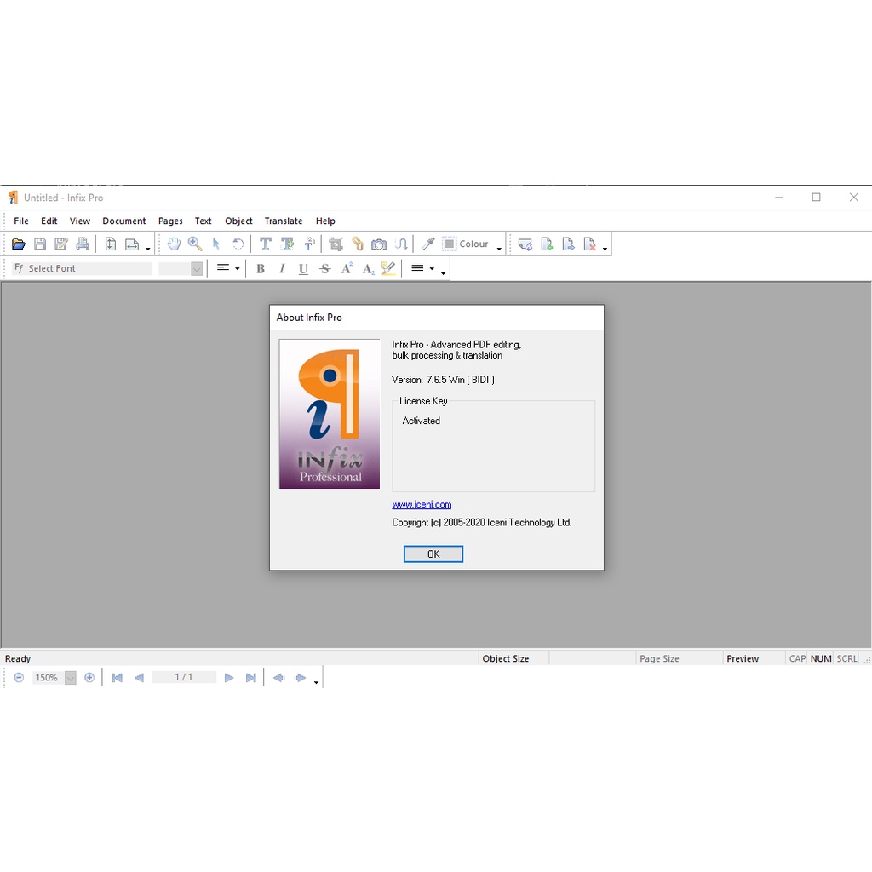The height and width of the screenshot is (872, 872).
Task: Go to next page arrow
Action: 228,677
